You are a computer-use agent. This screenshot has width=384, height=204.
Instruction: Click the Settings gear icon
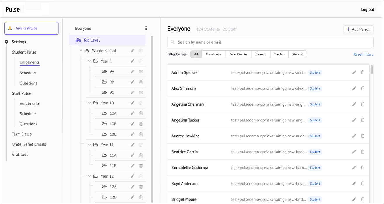(7, 42)
